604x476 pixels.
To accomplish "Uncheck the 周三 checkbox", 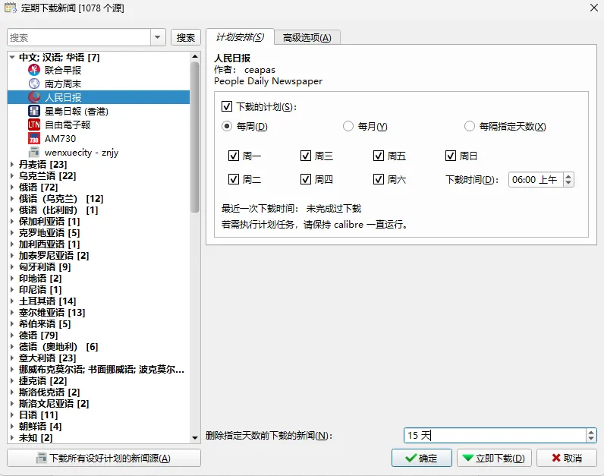I will [x=306, y=156].
